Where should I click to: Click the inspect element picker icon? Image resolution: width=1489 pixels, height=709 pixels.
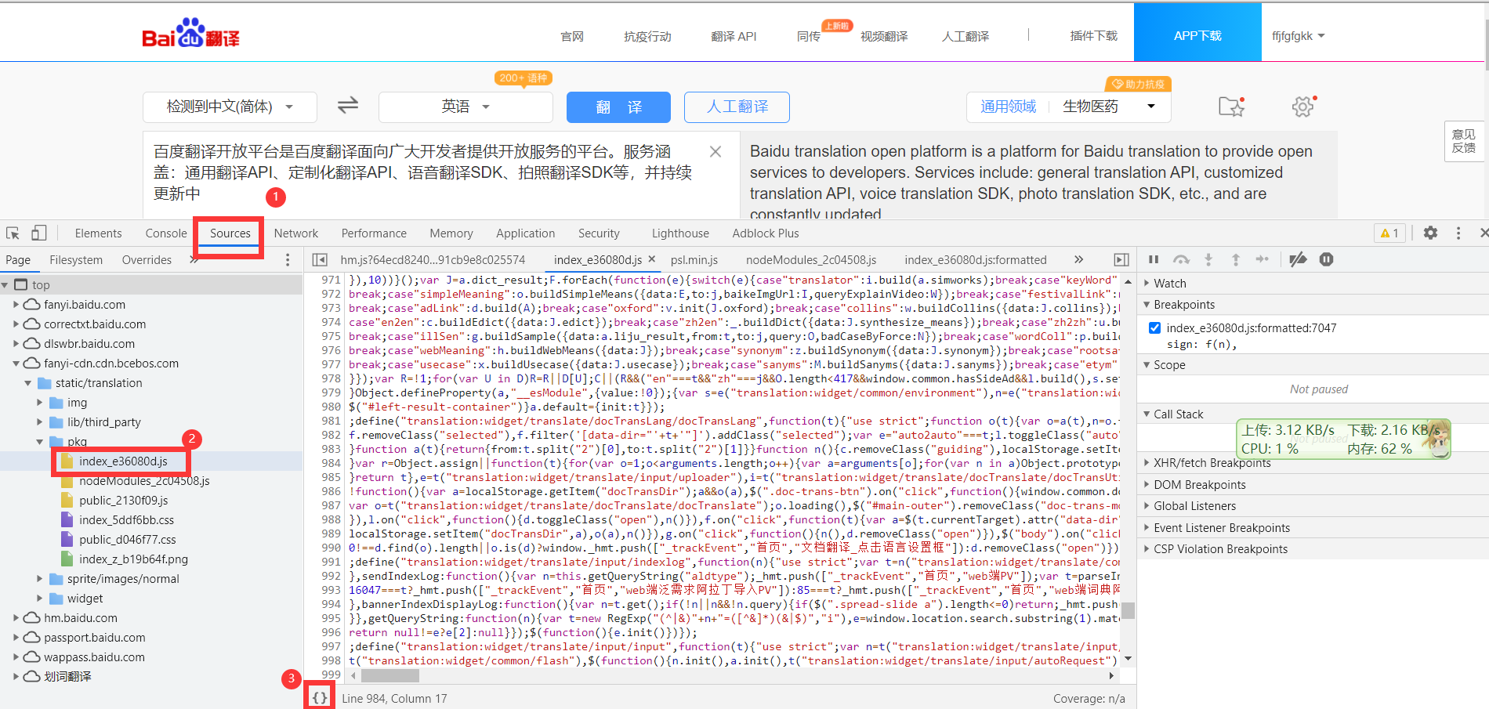coord(13,233)
